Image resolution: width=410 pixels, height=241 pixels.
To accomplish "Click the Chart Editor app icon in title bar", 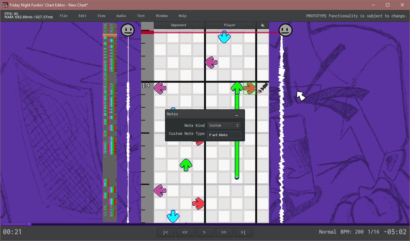I will 5,5.
